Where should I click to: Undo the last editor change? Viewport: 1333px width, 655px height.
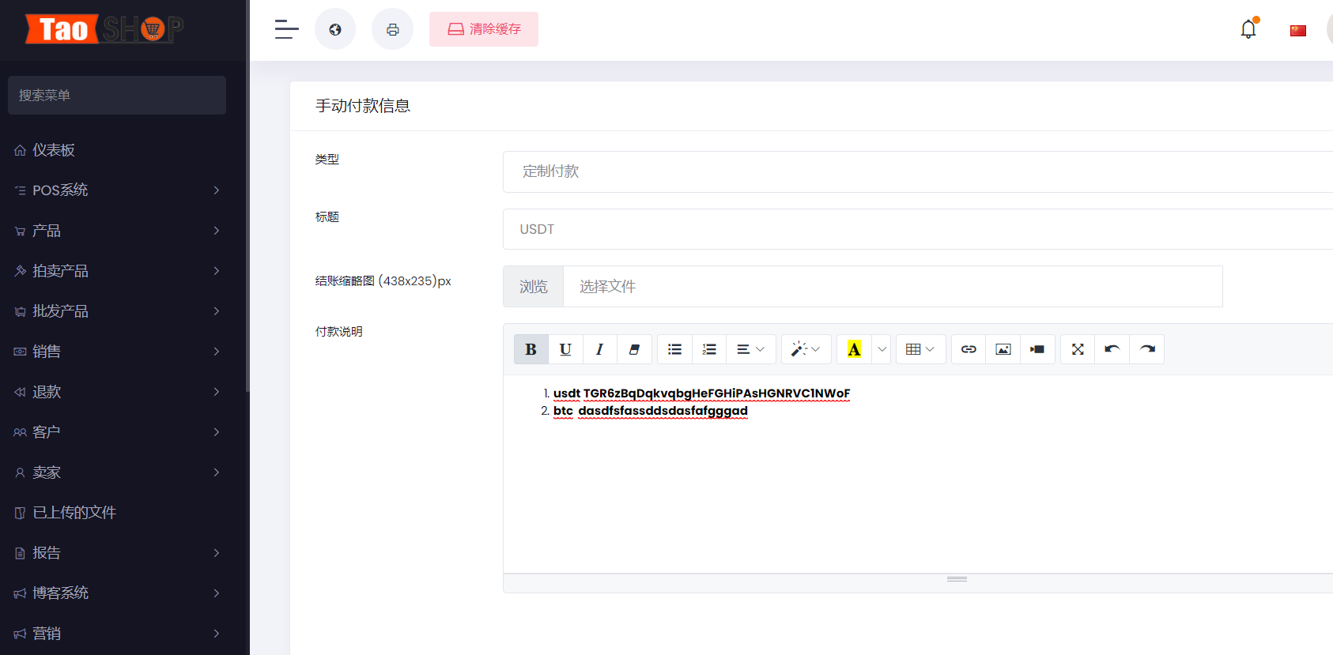point(1112,349)
